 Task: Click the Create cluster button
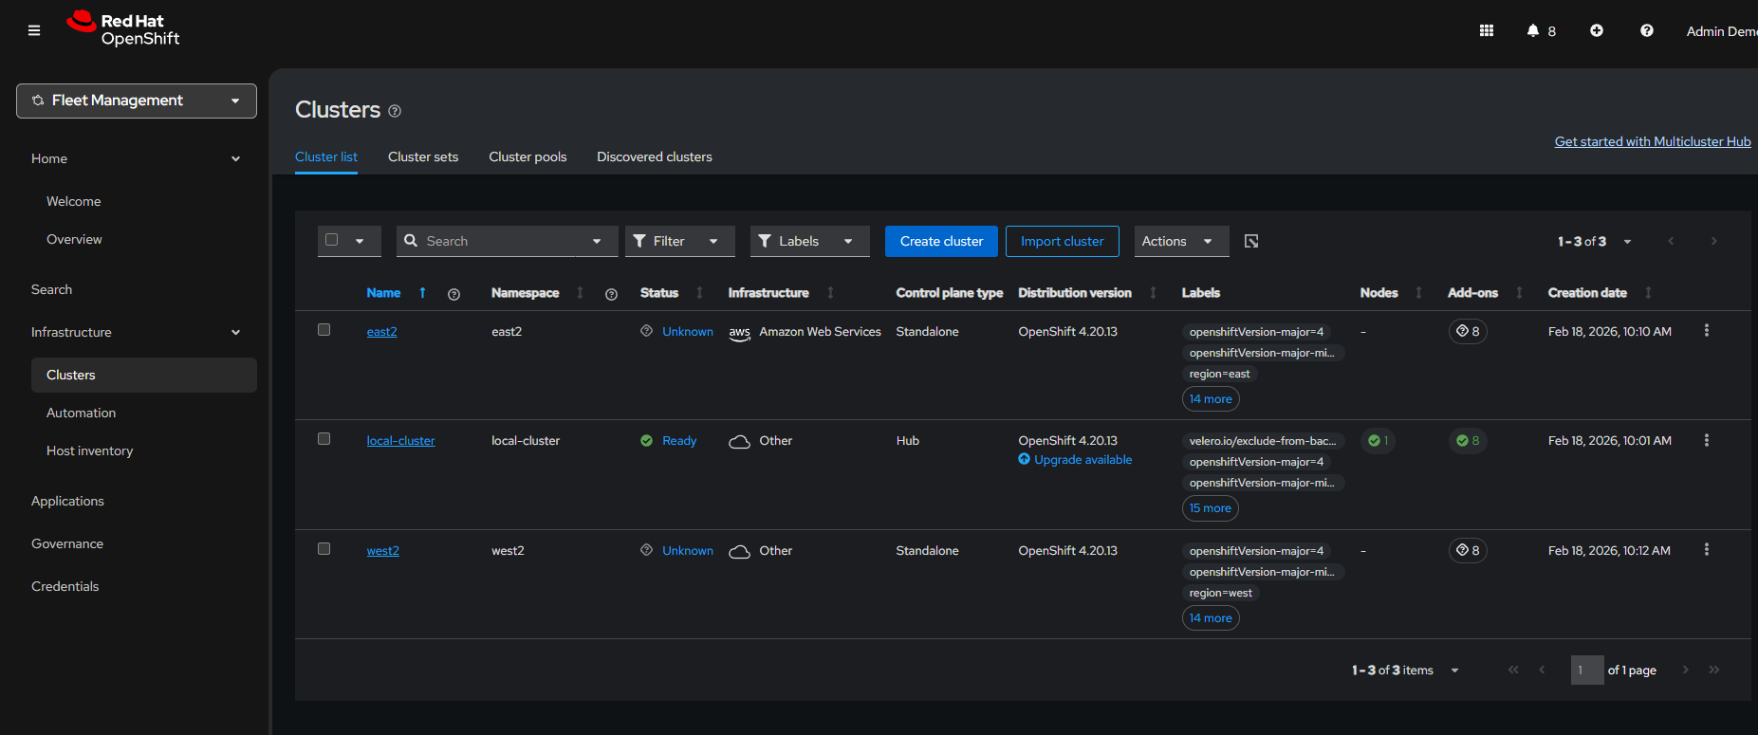click(940, 241)
